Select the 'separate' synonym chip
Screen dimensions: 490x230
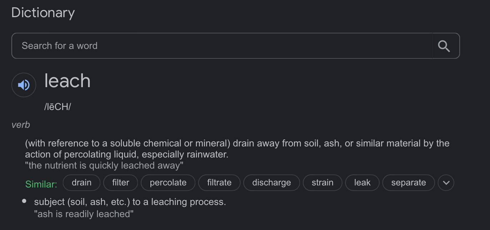(408, 183)
